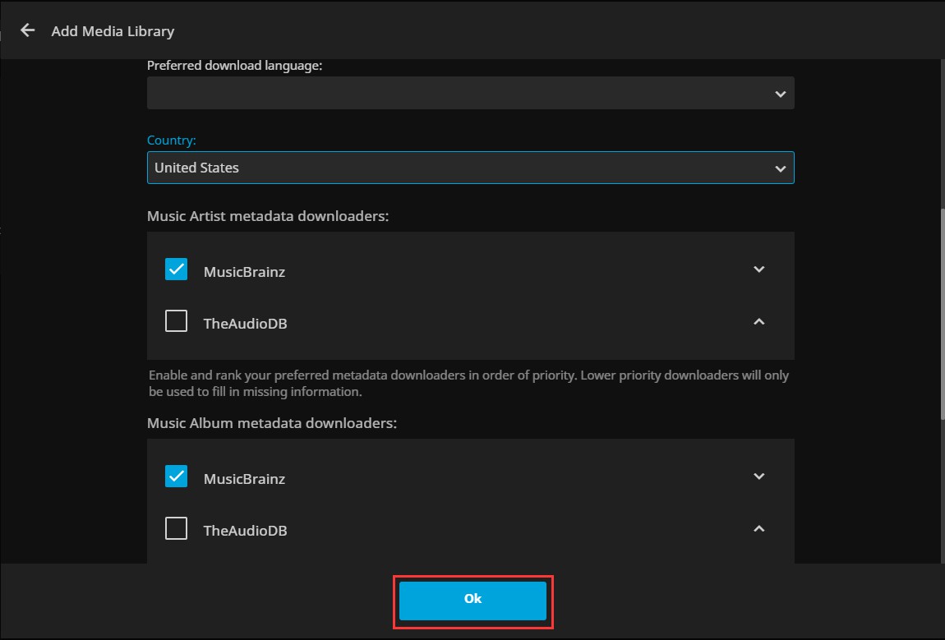The image size is (945, 640).
Task: Click the Add Media Library title
Action: (113, 31)
